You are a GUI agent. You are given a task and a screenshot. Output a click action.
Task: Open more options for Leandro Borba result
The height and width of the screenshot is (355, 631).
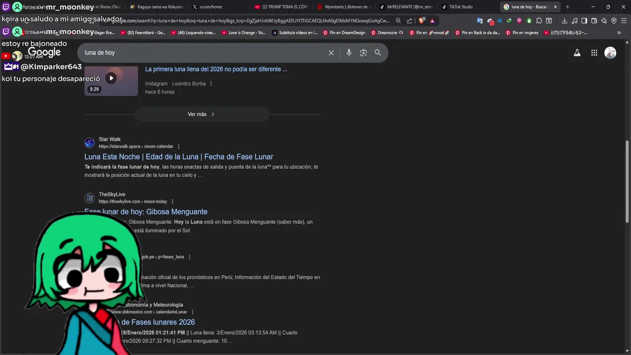[x=211, y=83]
